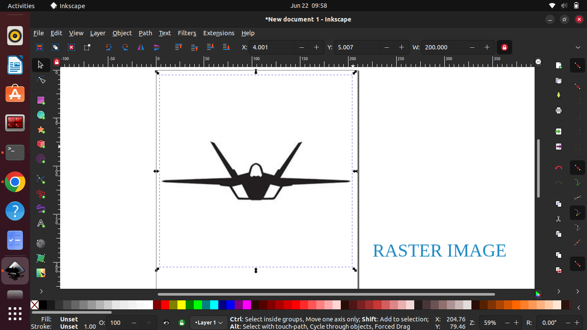Pick the yellow color swatch
This screenshot has width=587, height=330.
coord(181,305)
